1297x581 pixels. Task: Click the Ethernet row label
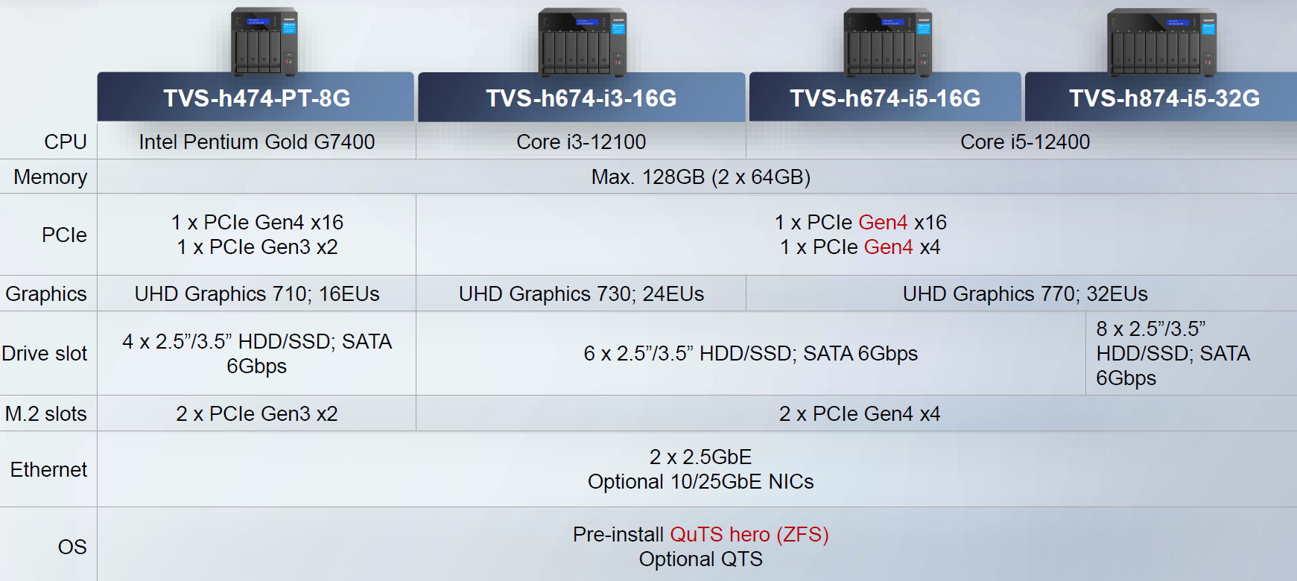[x=48, y=469]
